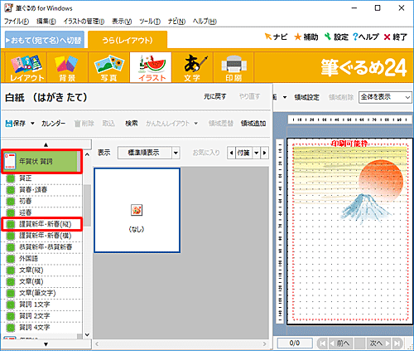Click the 領域追加 button
414x351 pixels.
pos(253,123)
